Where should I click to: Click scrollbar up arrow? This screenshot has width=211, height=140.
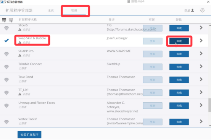210,25
